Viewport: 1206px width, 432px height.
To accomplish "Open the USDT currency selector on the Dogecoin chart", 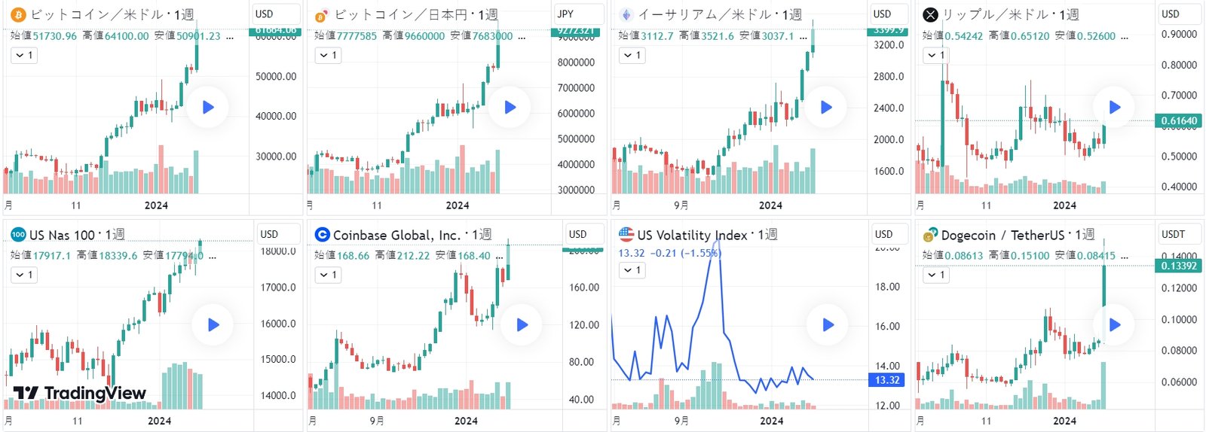I will [x=1179, y=234].
